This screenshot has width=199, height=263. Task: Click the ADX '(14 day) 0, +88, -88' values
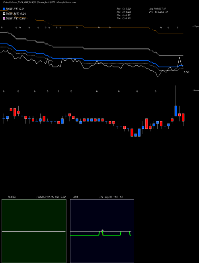pyautogui.click(x=111, y=197)
